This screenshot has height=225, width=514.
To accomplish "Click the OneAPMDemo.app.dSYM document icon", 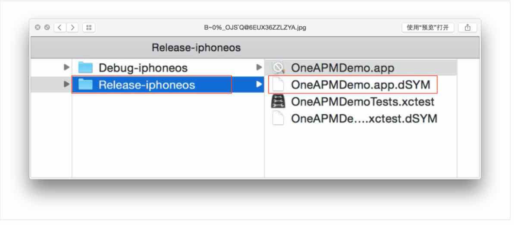I will 278,85.
